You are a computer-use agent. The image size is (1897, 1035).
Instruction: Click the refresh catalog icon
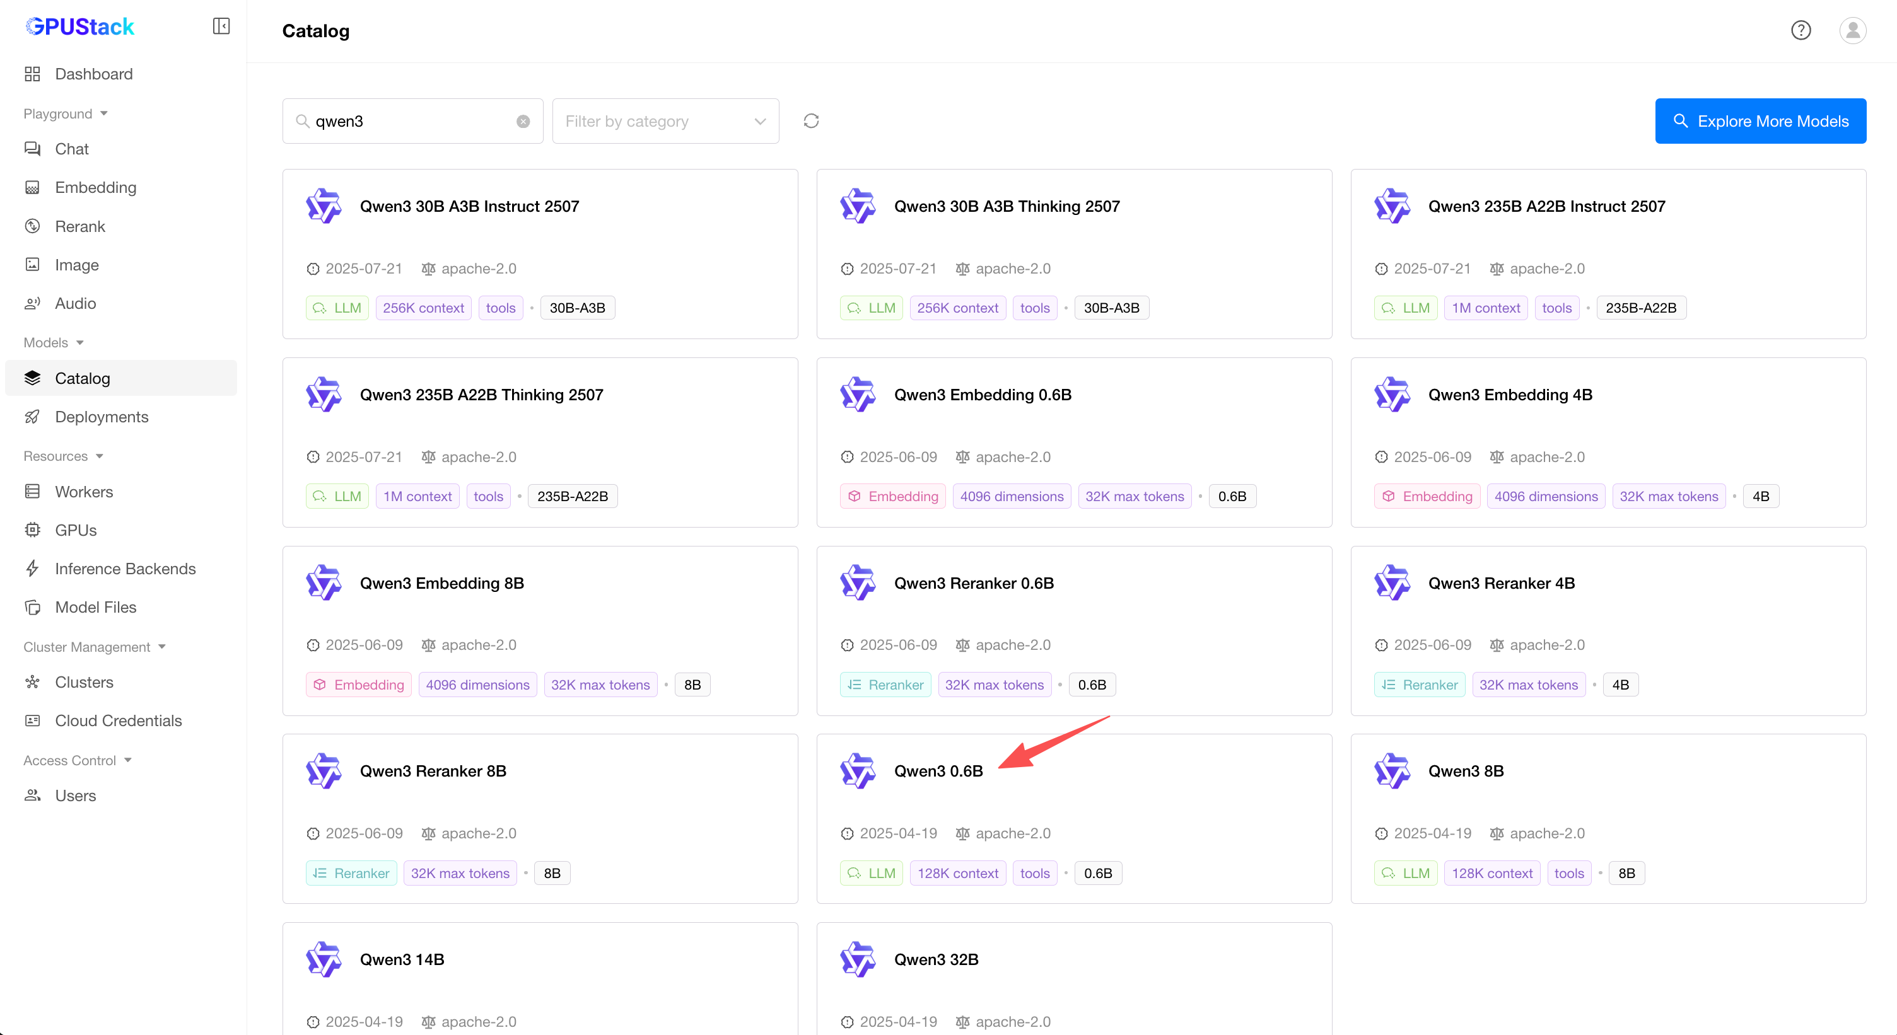[x=811, y=121]
